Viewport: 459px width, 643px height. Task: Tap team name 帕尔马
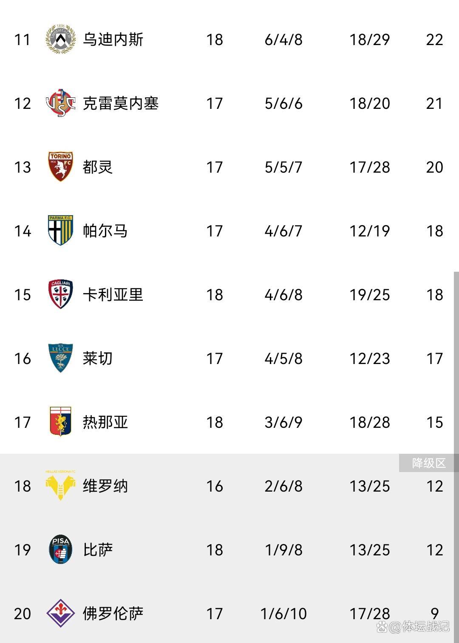(x=105, y=231)
